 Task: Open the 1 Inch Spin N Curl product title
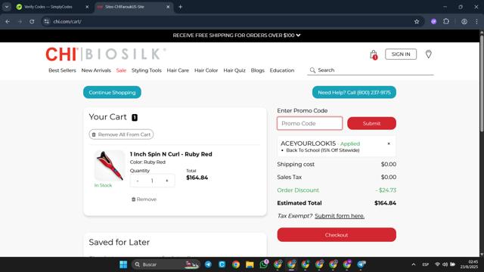(x=171, y=154)
